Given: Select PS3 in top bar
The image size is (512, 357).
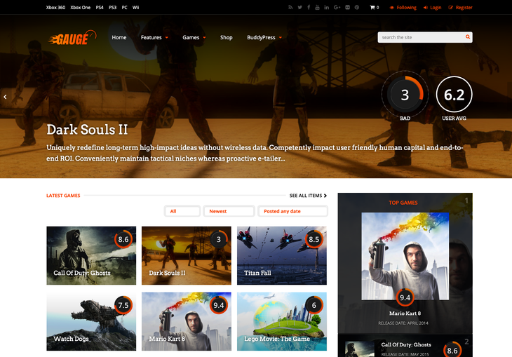Looking at the screenshot, I should [x=113, y=7].
